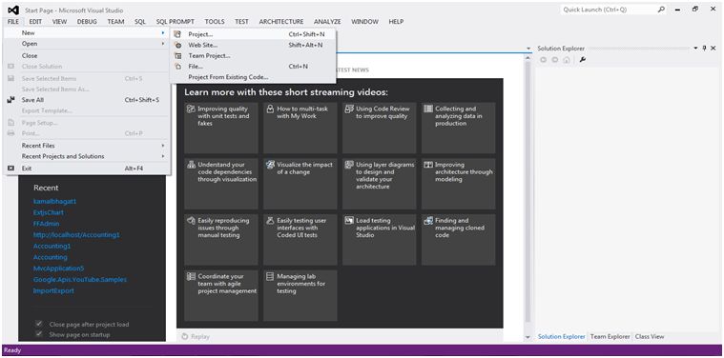Open the DEBUG menu
724x358 pixels.
[87, 22]
